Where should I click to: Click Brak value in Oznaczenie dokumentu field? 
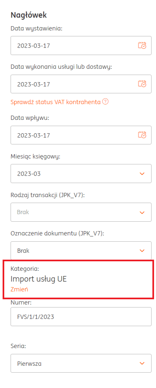[x=23, y=251]
